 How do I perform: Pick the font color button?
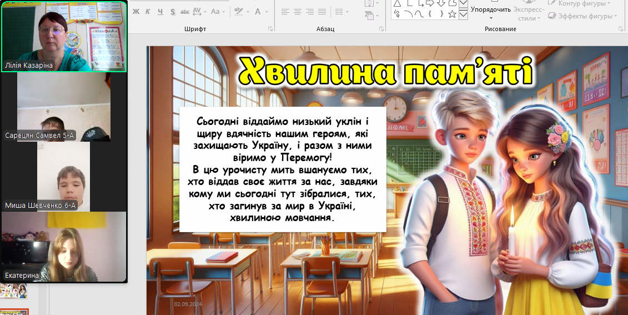pyautogui.click(x=259, y=12)
